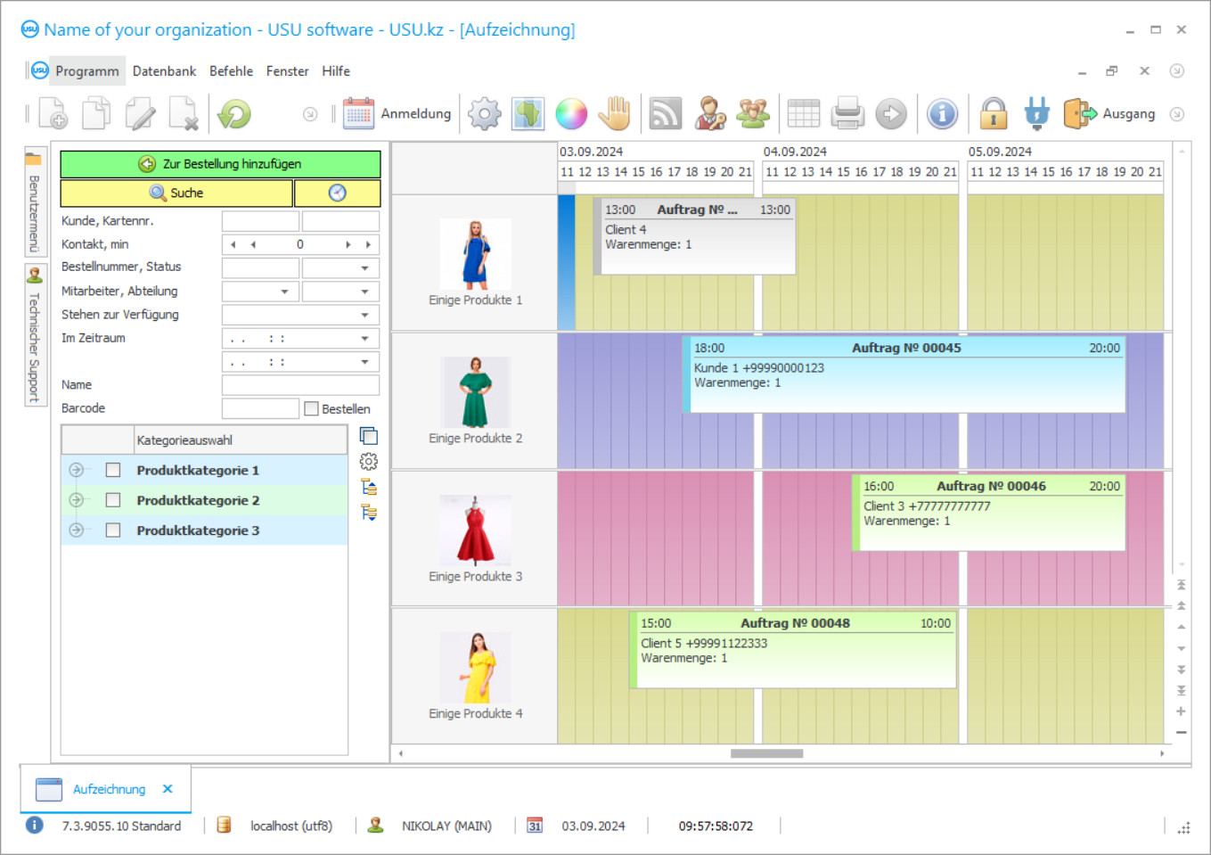Open the gear icon beside Kategorieauswahl

[368, 461]
